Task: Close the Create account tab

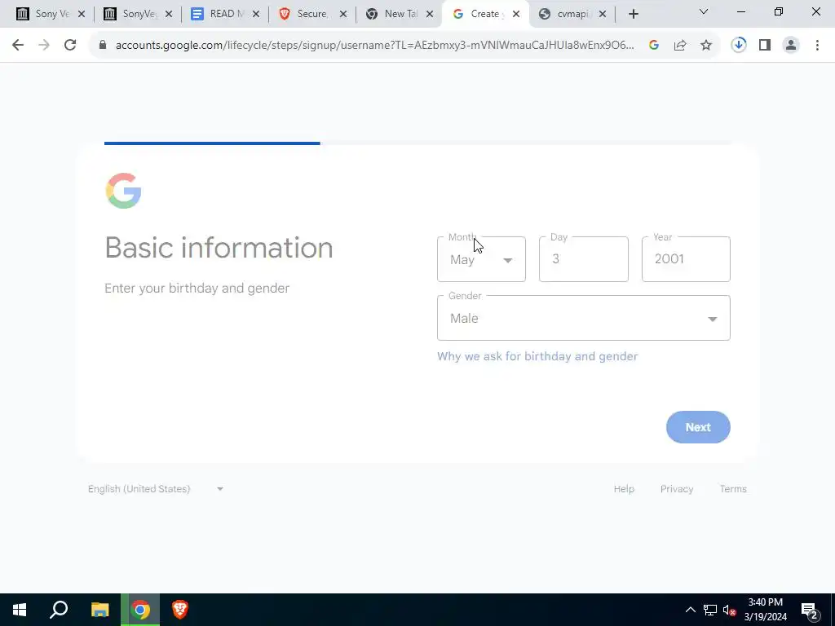Action: click(516, 15)
